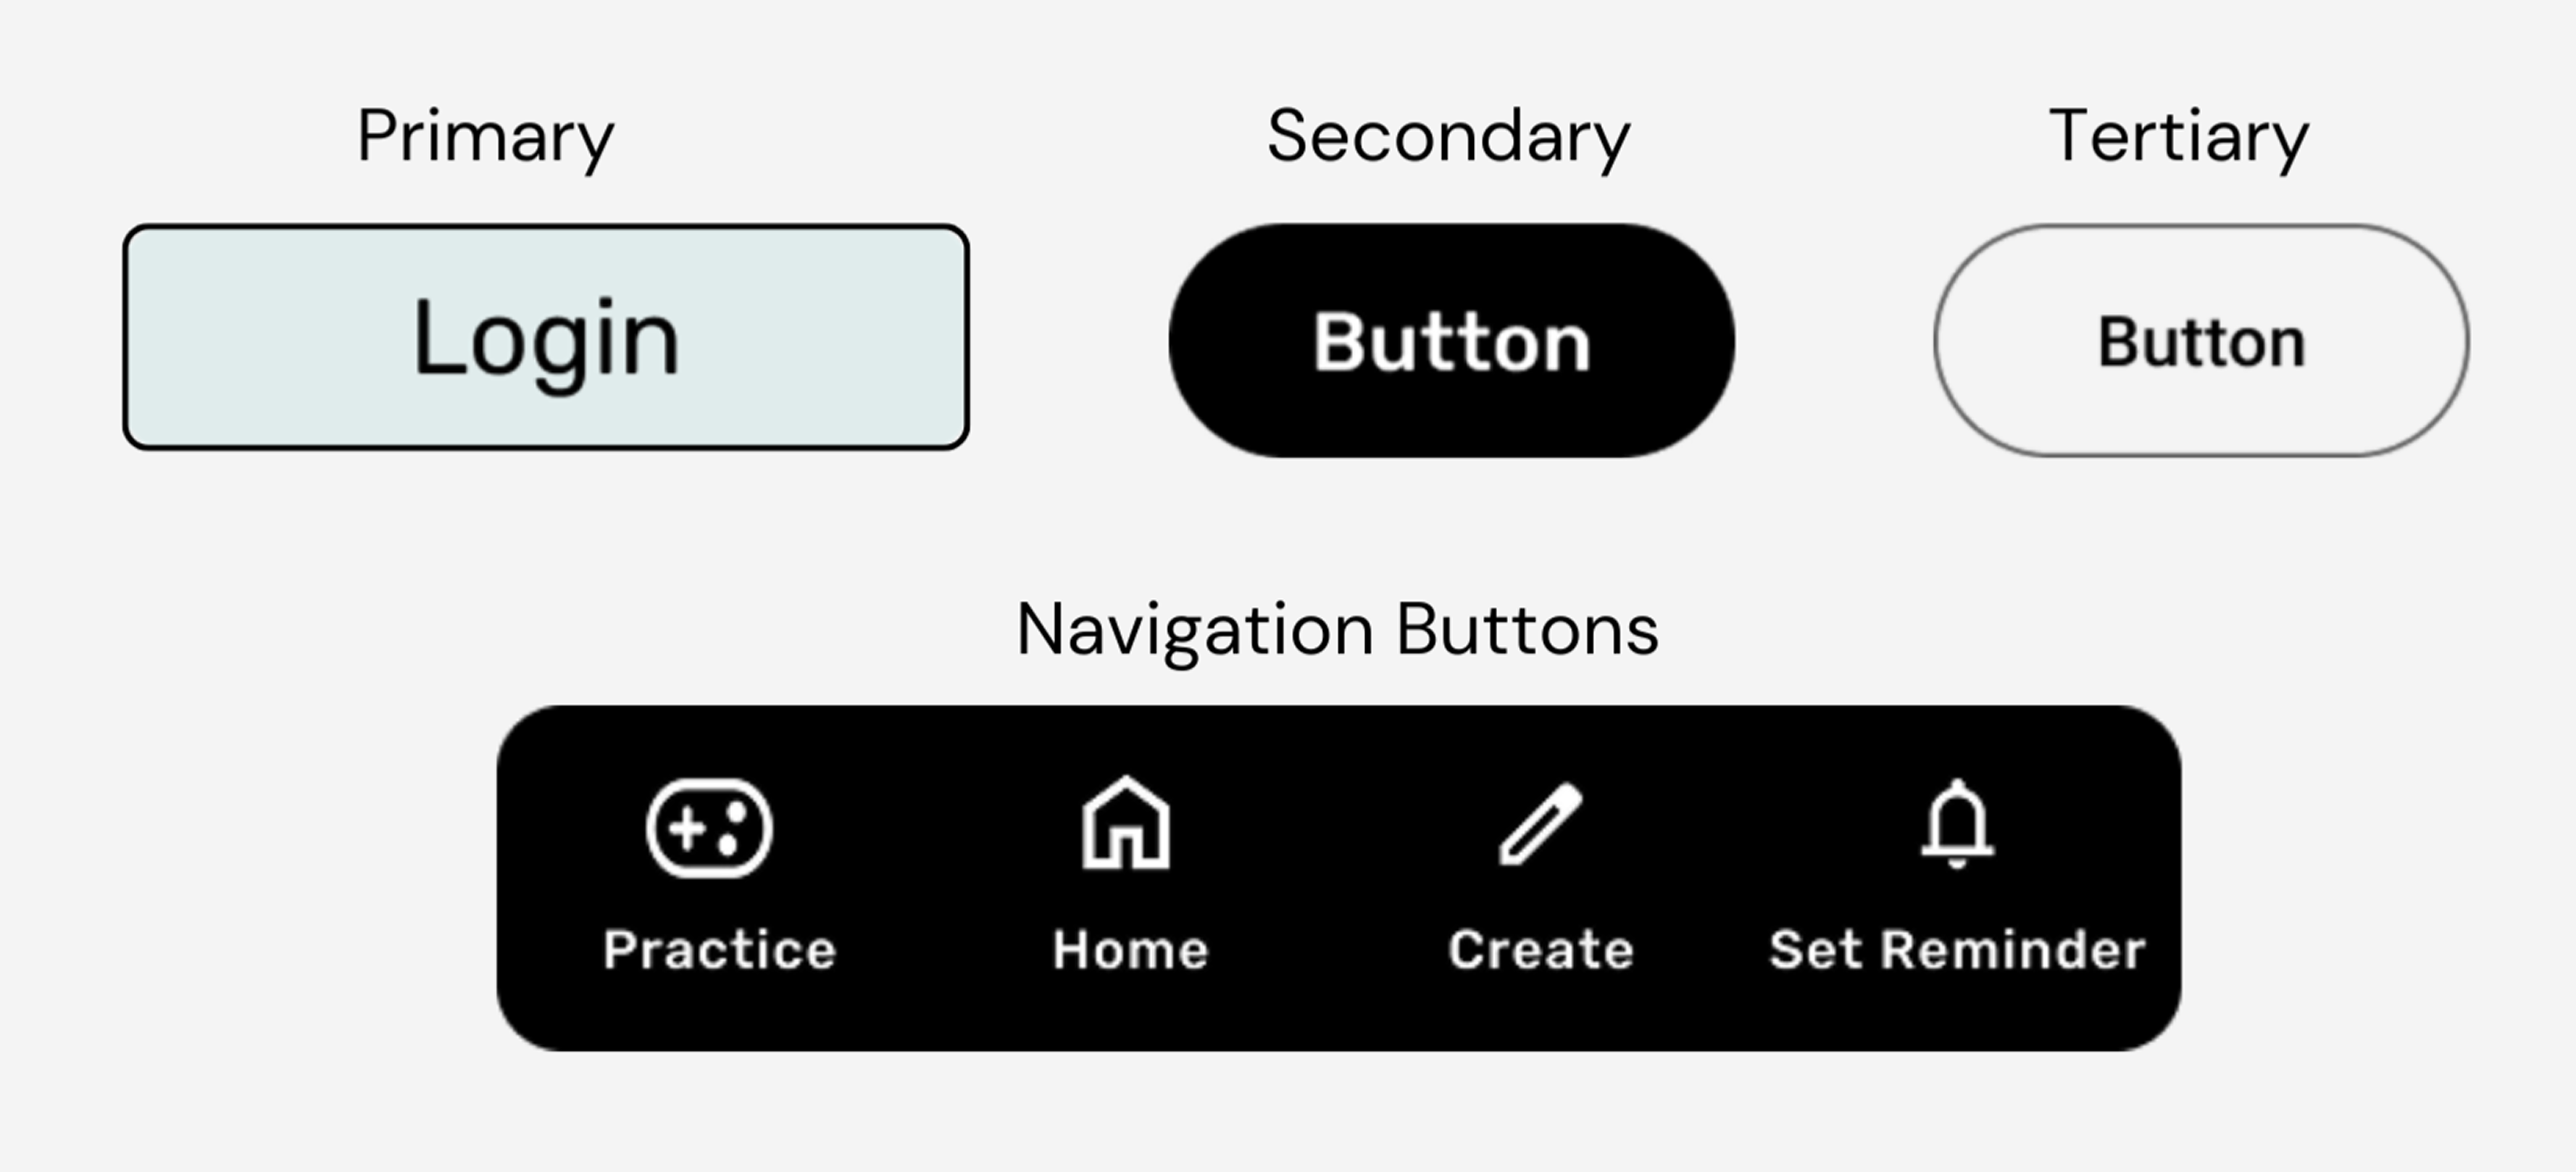Click the Tertiary heading text

2179,137
